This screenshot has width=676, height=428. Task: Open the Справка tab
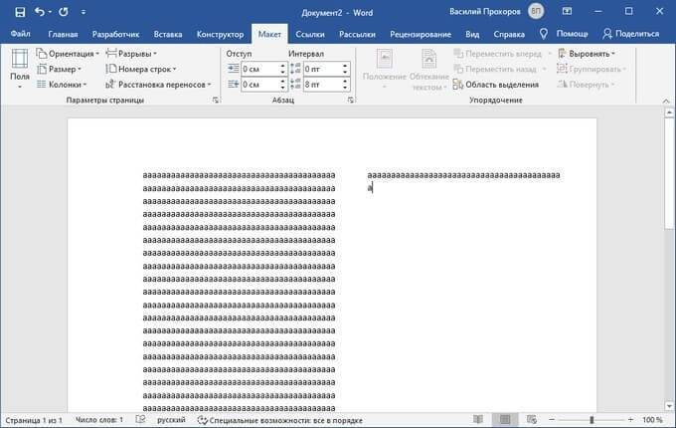[509, 34]
